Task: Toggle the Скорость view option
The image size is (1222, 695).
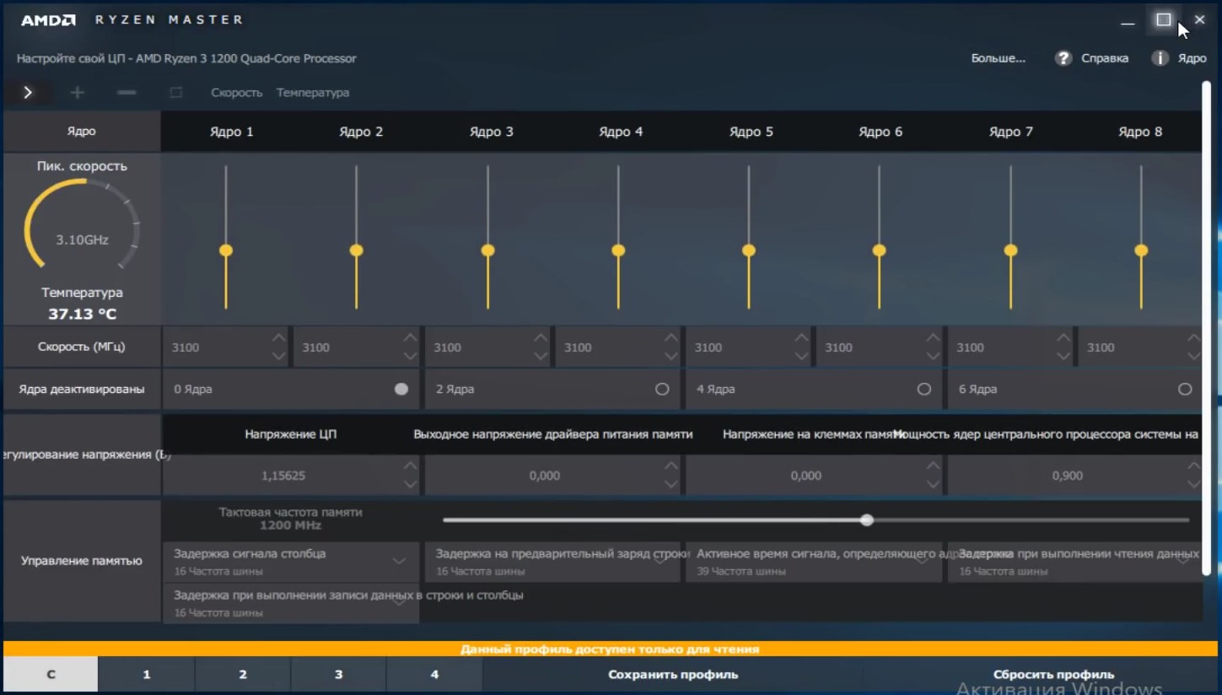Action: pos(237,93)
